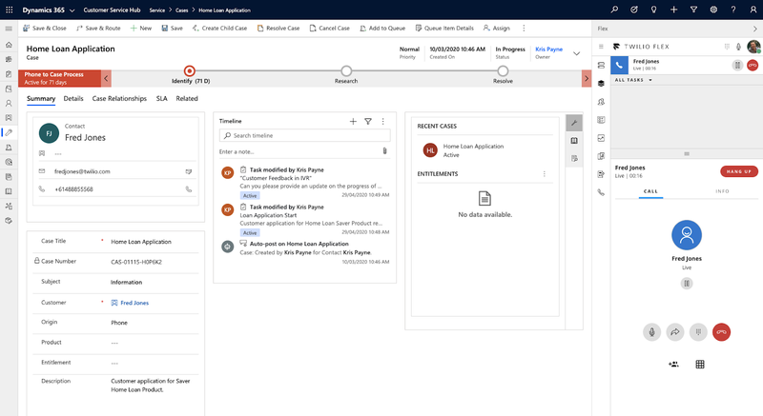Click the Search timeline input field
The image size is (763, 416).
(303, 136)
